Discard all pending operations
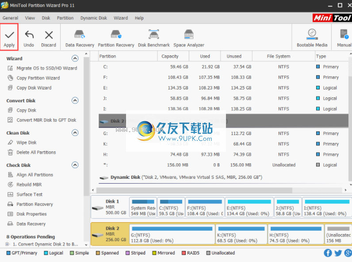This screenshot has height=262, width=352. [x=49, y=39]
